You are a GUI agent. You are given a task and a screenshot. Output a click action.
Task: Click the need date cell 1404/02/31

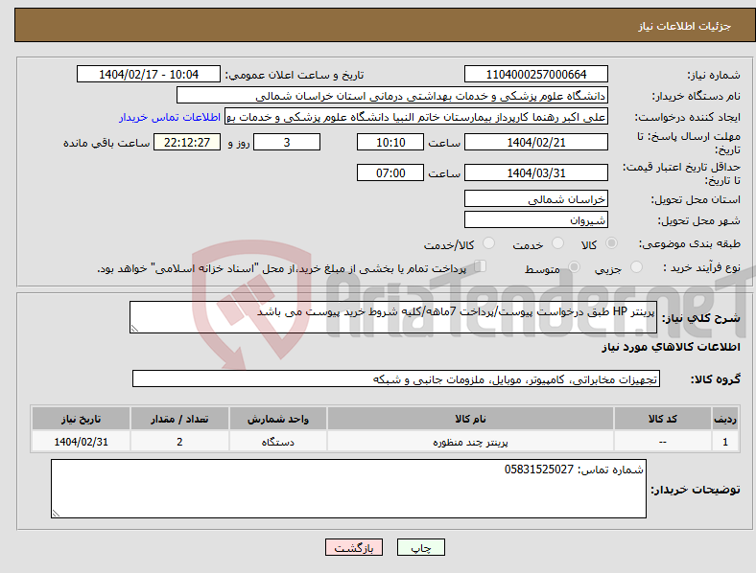pyautogui.click(x=81, y=441)
